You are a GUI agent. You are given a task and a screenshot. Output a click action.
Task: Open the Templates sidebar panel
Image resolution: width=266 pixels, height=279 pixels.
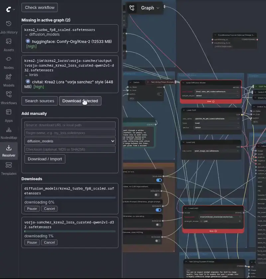pyautogui.click(x=9, y=169)
